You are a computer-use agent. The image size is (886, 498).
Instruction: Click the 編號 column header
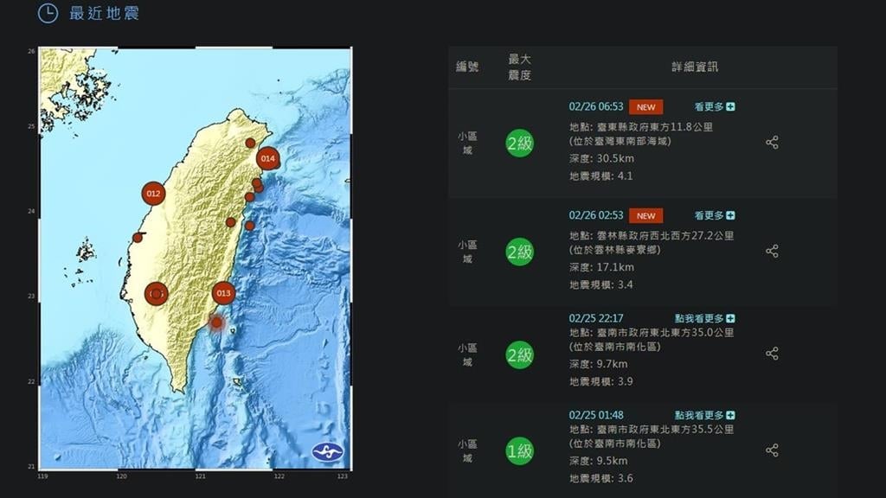pos(467,67)
